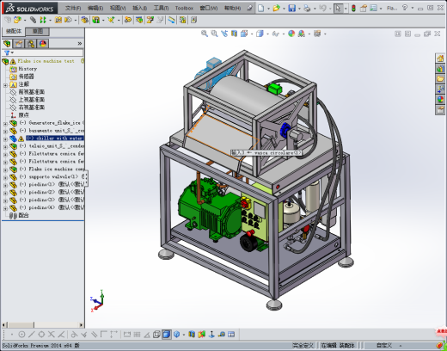
Task: Expand the panel tabs chevron
Action: [80, 44]
